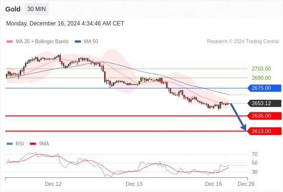Click the black 2653.12 current price tag

(x=264, y=104)
